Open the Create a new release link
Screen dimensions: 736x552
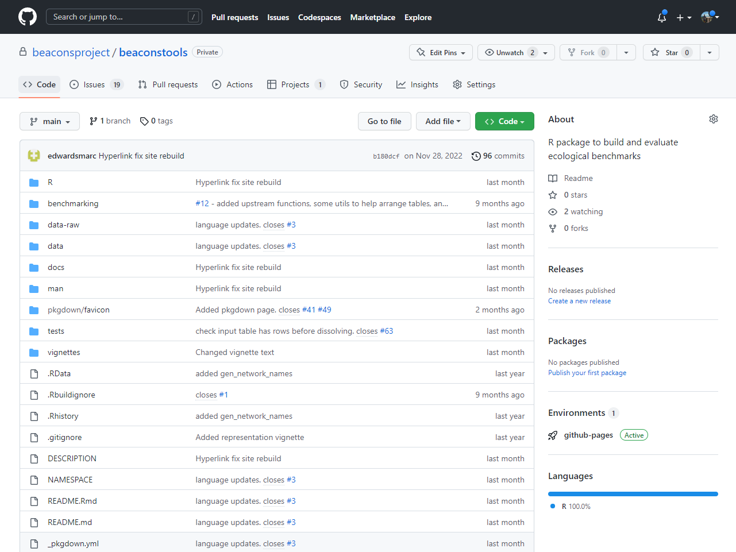pos(579,301)
